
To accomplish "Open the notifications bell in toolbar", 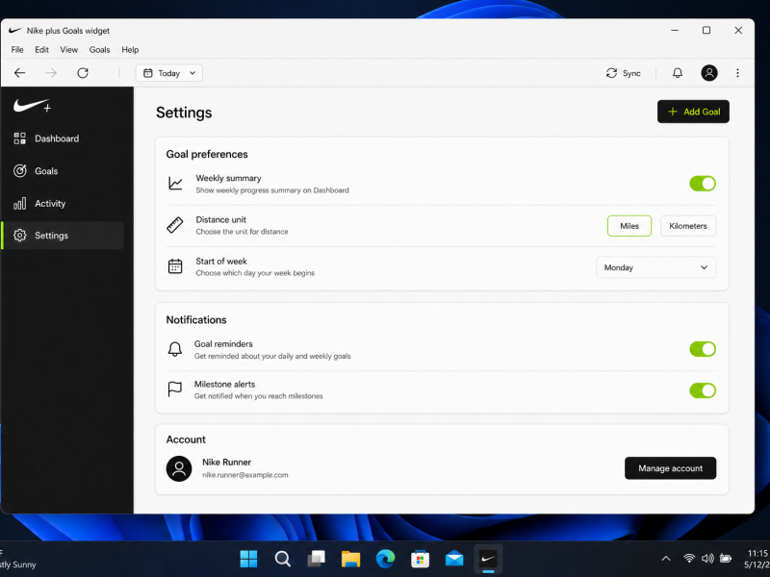I will click(x=678, y=73).
